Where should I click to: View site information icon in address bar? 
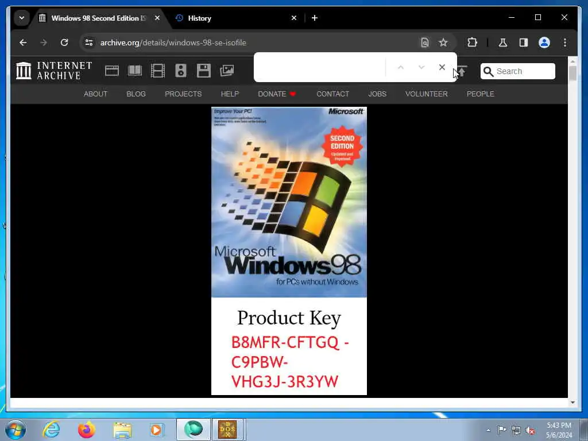(89, 42)
